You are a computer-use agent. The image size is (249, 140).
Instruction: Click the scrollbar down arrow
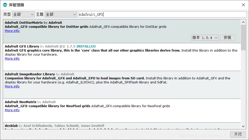pos(243,126)
